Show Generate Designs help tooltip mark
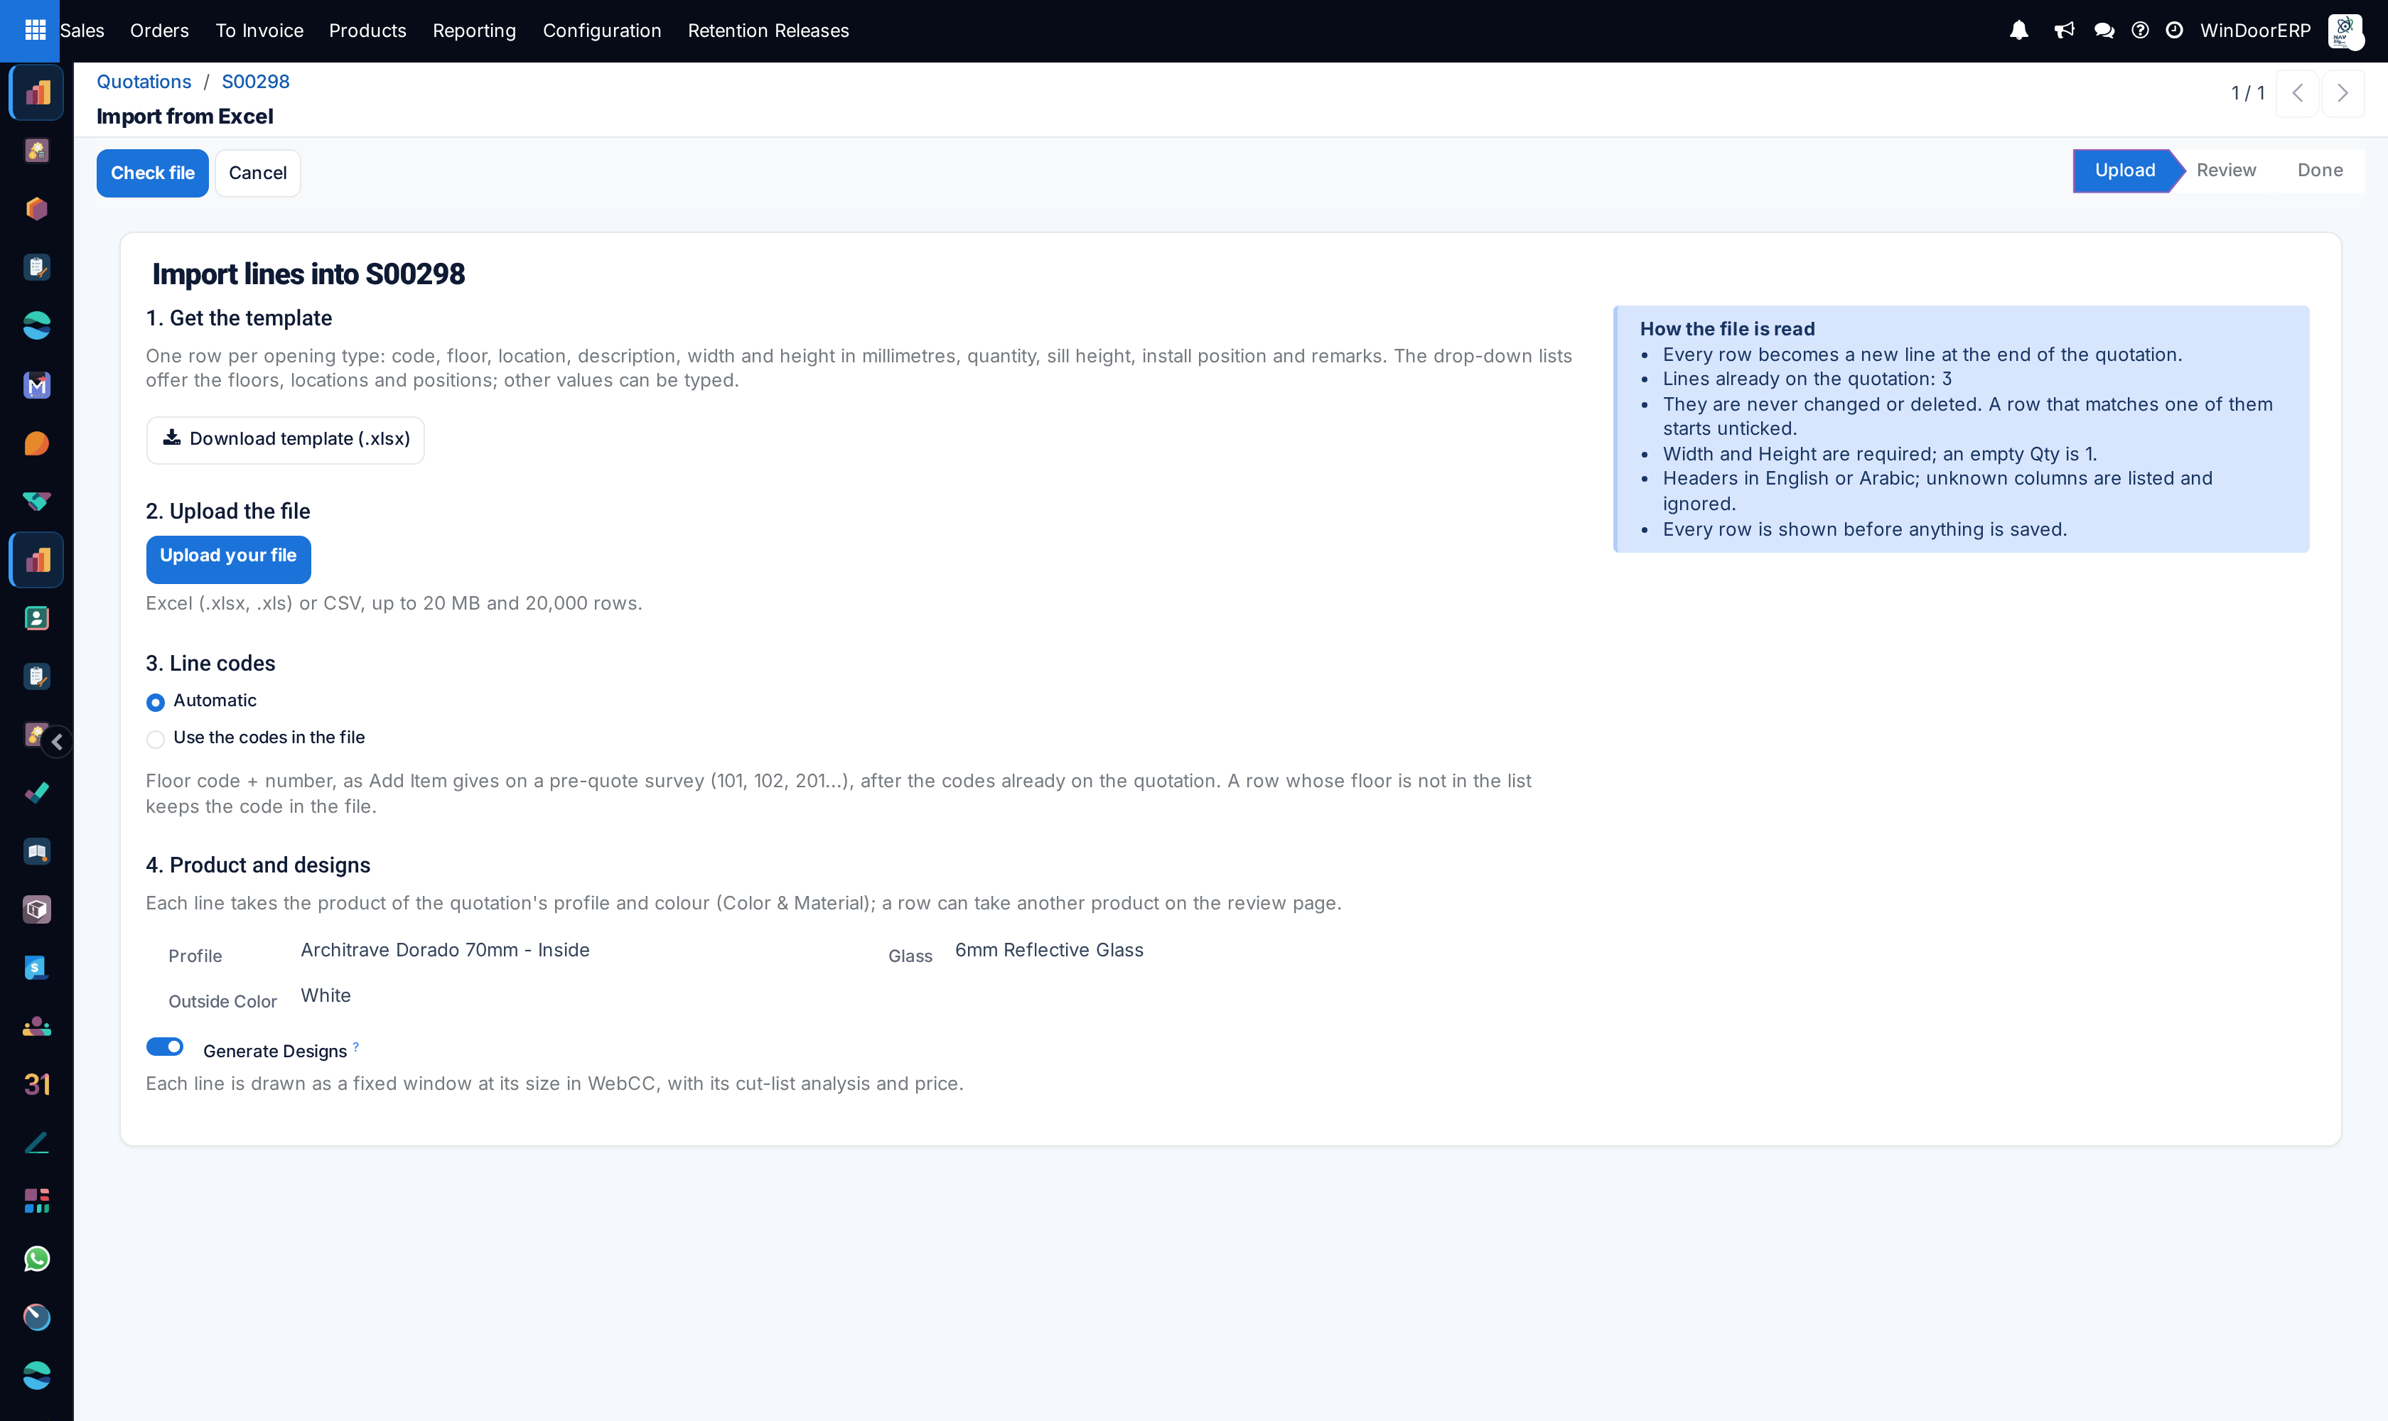The height and width of the screenshot is (1421, 2388). pos(355,1047)
